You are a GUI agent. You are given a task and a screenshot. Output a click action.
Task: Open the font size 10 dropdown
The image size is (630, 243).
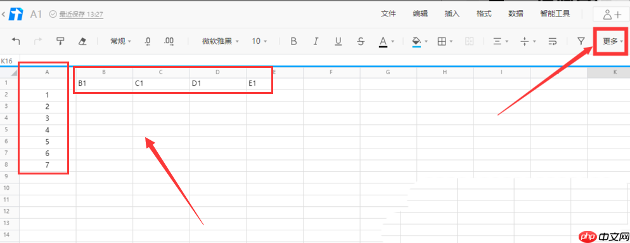(260, 41)
